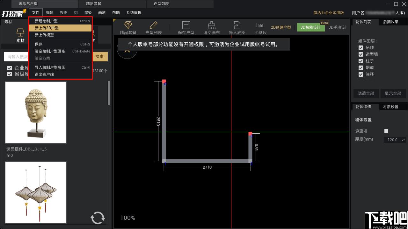
Task: Click the 隐藏全部 button
Action: pyautogui.click(x=366, y=94)
